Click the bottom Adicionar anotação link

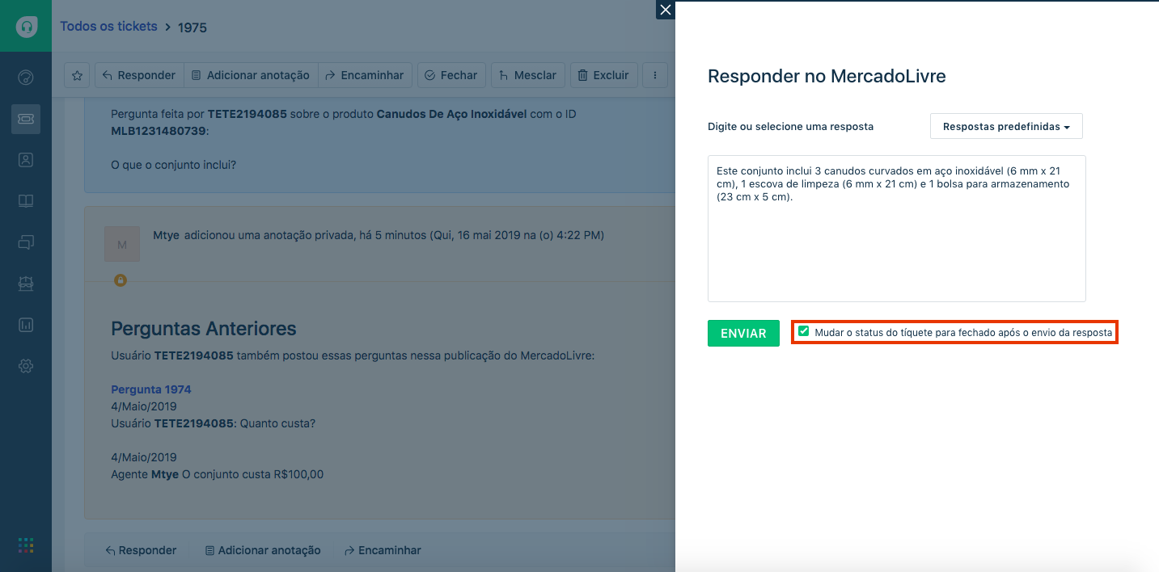(263, 550)
